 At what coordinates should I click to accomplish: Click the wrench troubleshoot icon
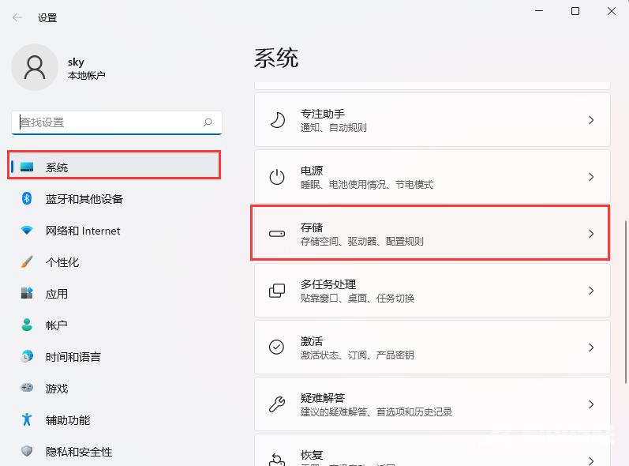[277, 404]
